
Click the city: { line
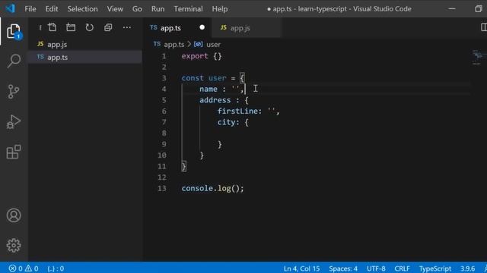(x=233, y=122)
